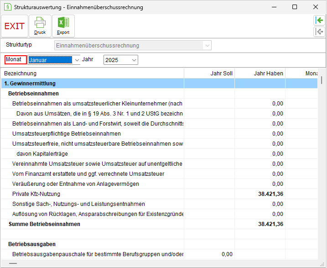
Task: Select Sonstige Sach-, Nutzungs- und Leistungsentnahmen row
Action: [x=159, y=204]
